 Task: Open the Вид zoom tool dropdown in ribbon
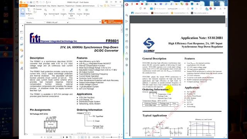(x=46, y=12)
